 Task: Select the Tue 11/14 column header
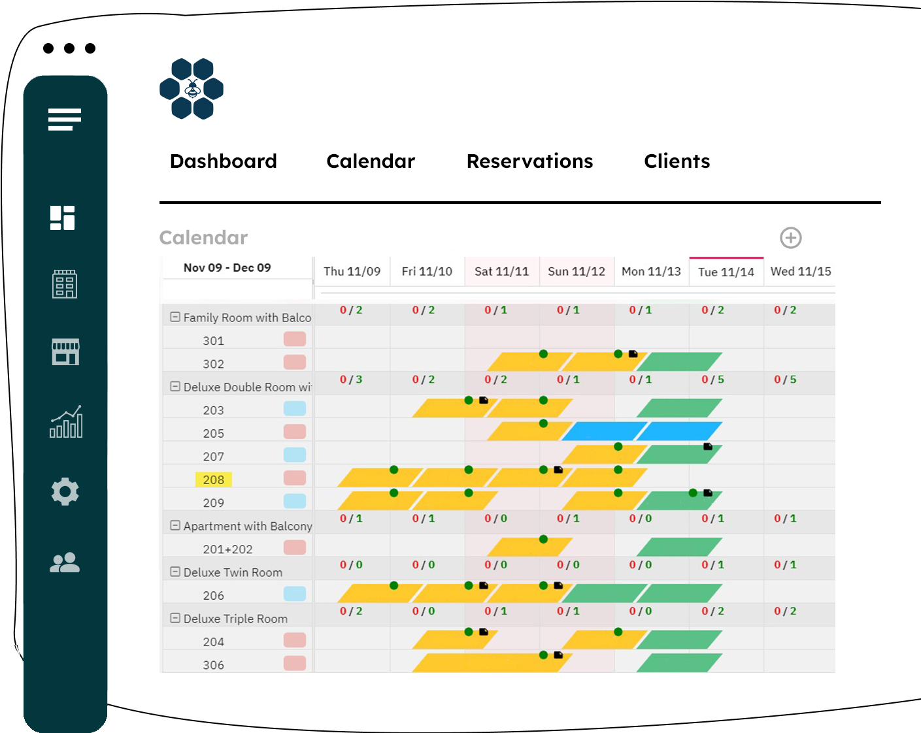point(726,270)
